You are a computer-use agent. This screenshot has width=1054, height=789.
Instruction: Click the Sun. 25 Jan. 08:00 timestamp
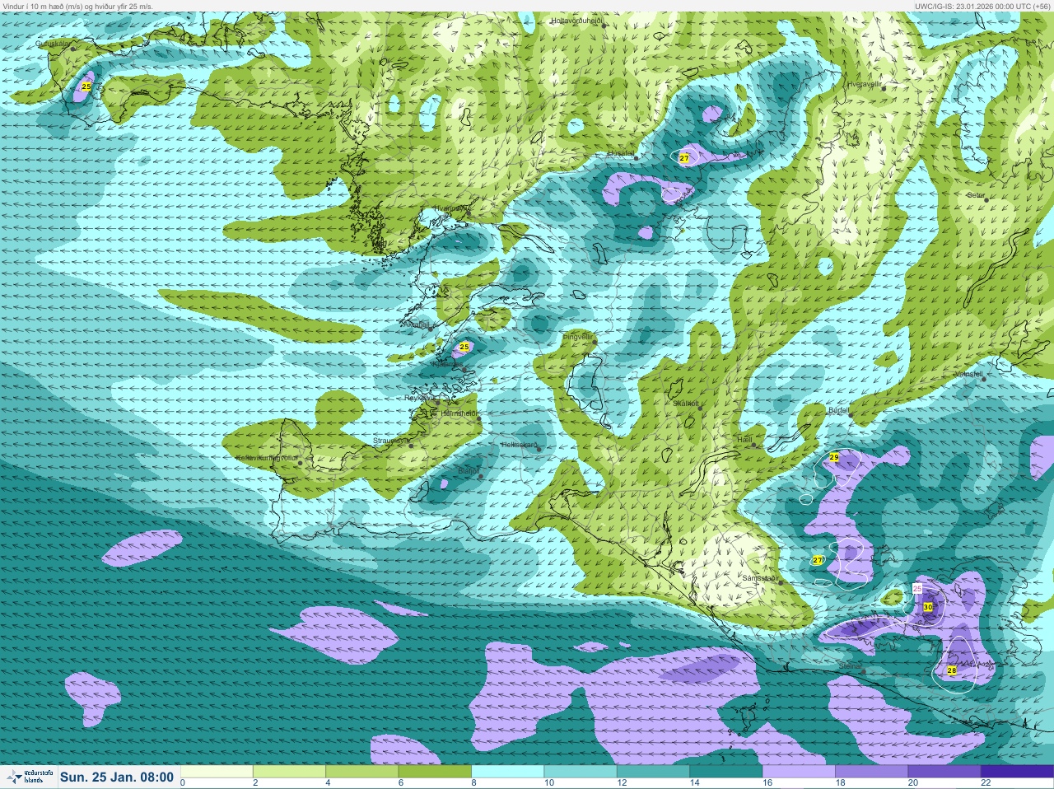pos(117,777)
